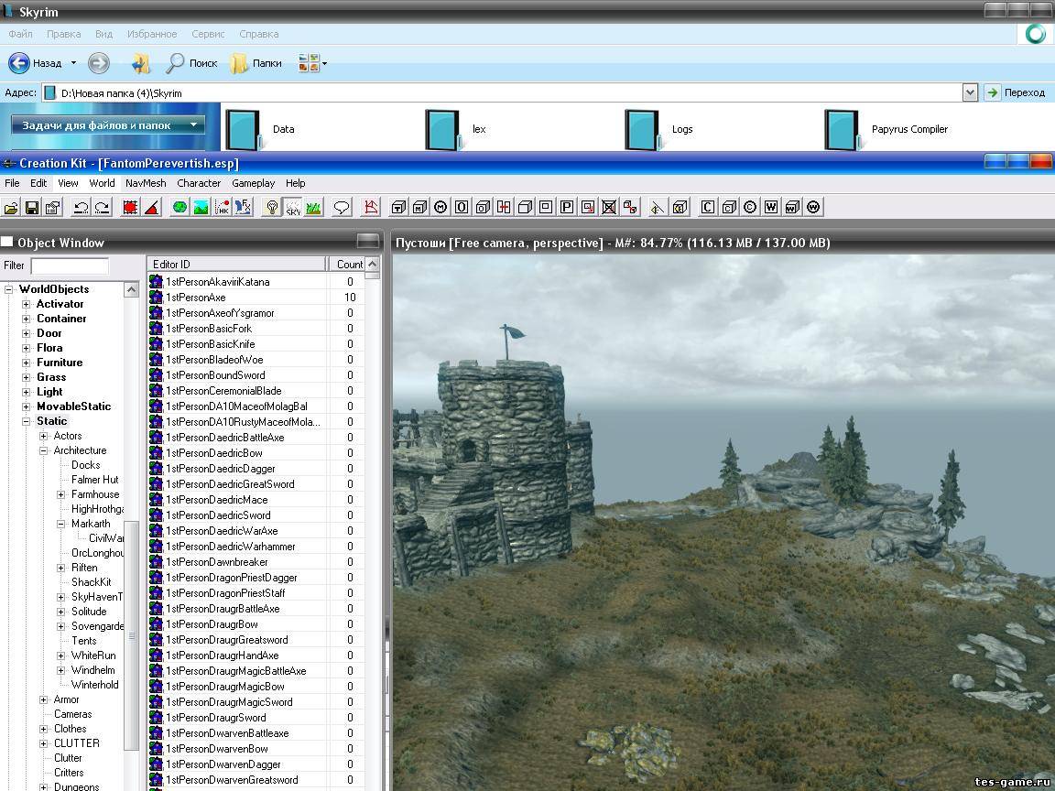Click the Explorer 'Поиск' search button

click(191, 63)
